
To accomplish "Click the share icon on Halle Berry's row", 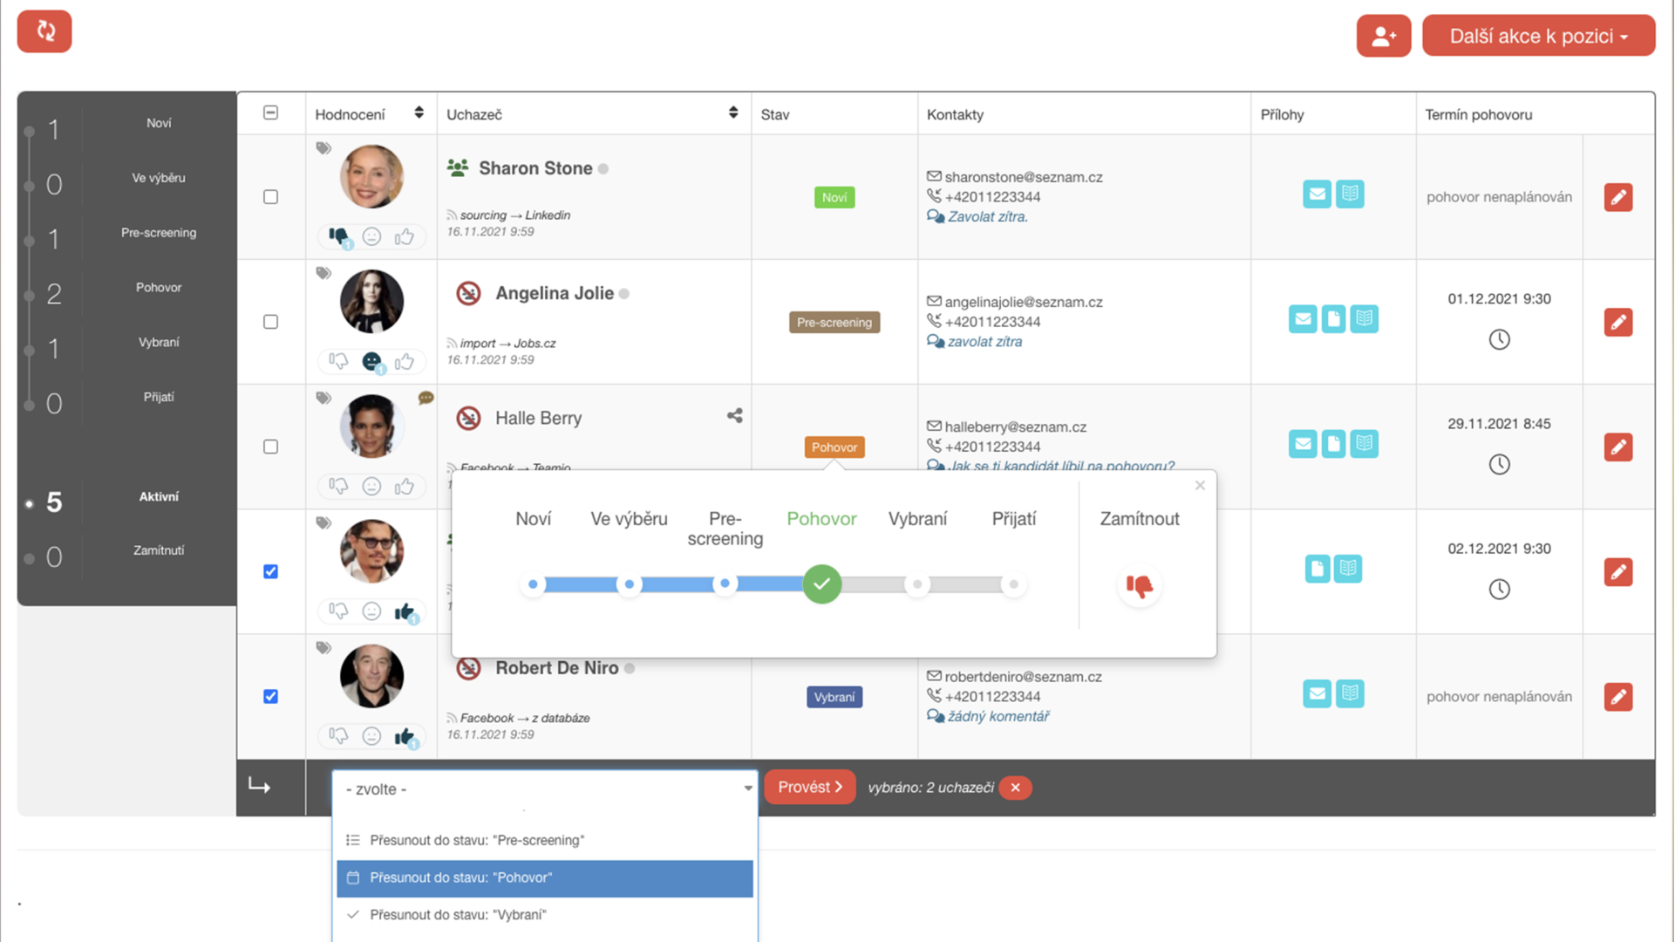I will 734,416.
